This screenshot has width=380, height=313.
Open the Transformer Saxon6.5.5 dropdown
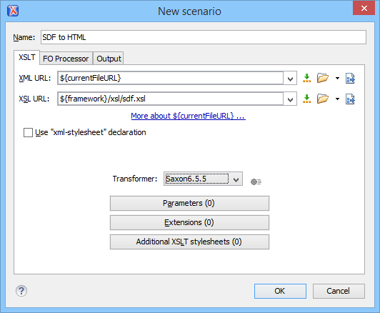(203, 179)
